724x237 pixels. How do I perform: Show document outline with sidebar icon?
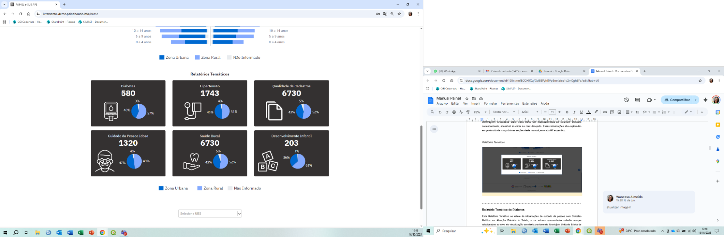pos(434,129)
